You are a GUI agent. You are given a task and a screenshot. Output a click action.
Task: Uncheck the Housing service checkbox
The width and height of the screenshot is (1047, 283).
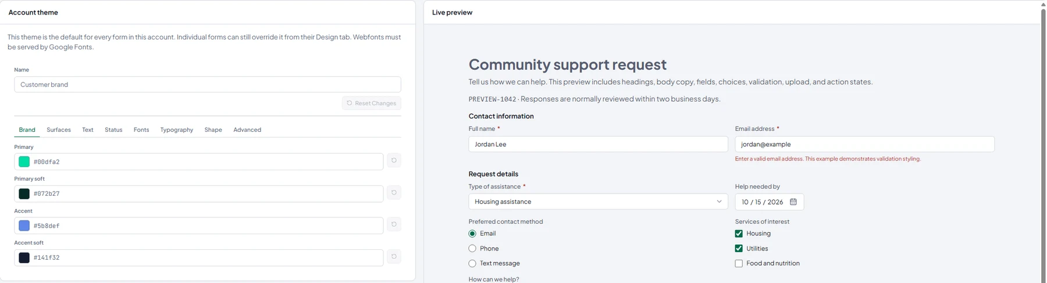(x=739, y=234)
